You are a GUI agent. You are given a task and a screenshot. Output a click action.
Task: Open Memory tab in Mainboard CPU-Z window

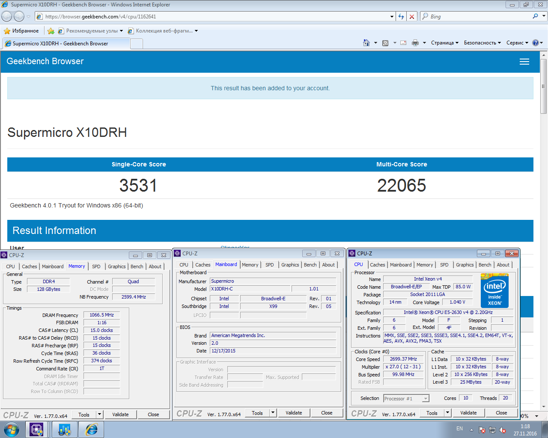click(250, 265)
